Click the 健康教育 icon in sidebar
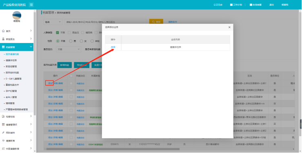This screenshot has height=153, width=302. [x=3, y=141]
